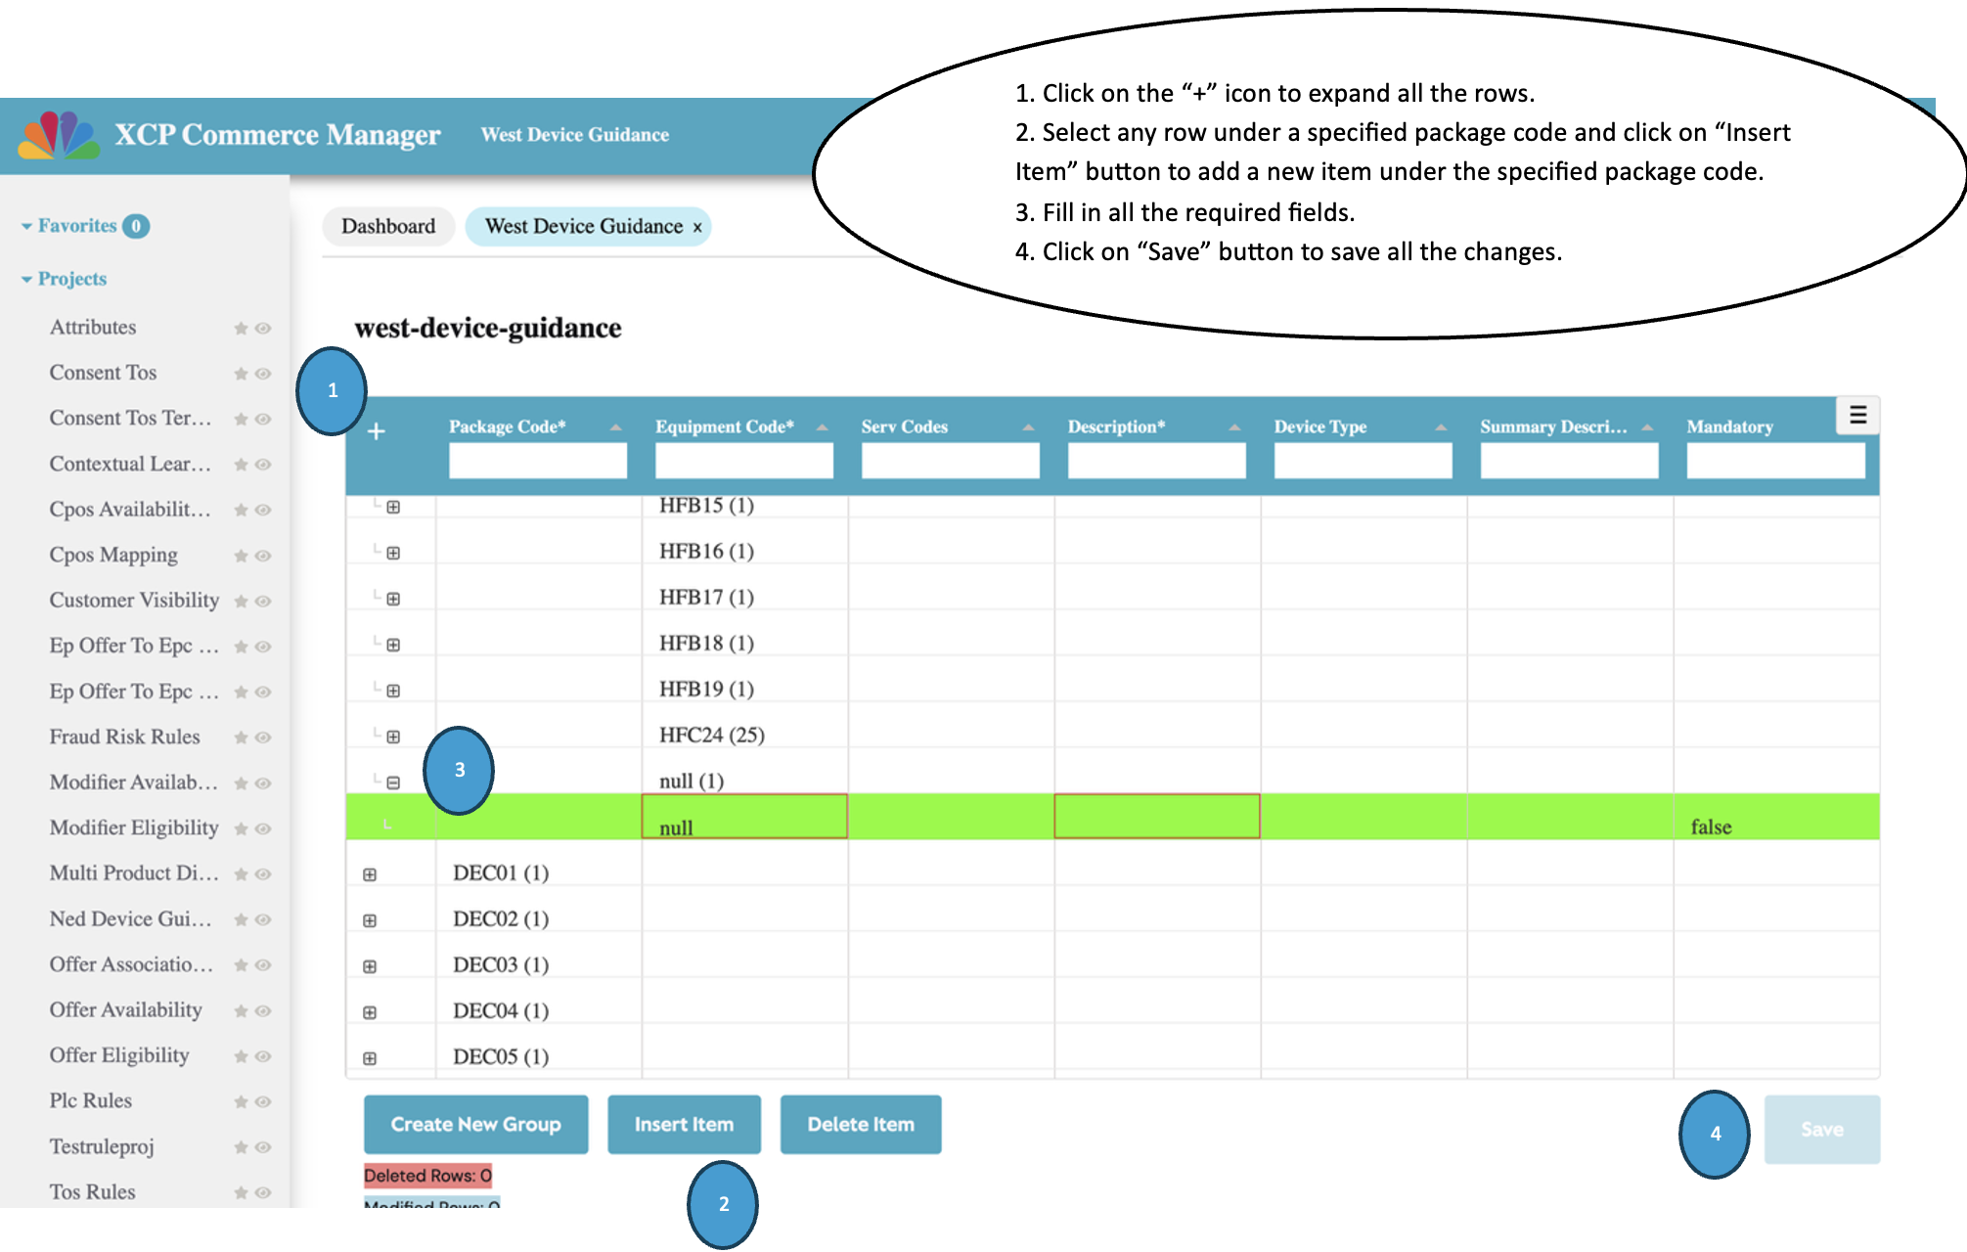The width and height of the screenshot is (1967, 1252).
Task: Toggle visibility eye for Consent Tos
Action: click(263, 374)
